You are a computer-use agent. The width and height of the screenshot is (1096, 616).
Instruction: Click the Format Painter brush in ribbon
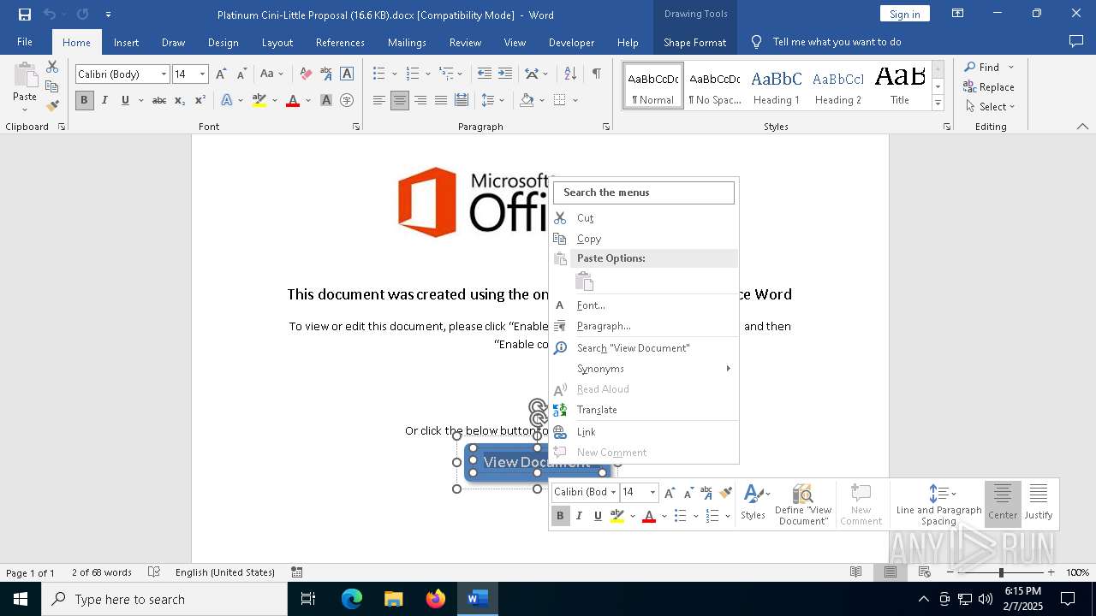52,106
